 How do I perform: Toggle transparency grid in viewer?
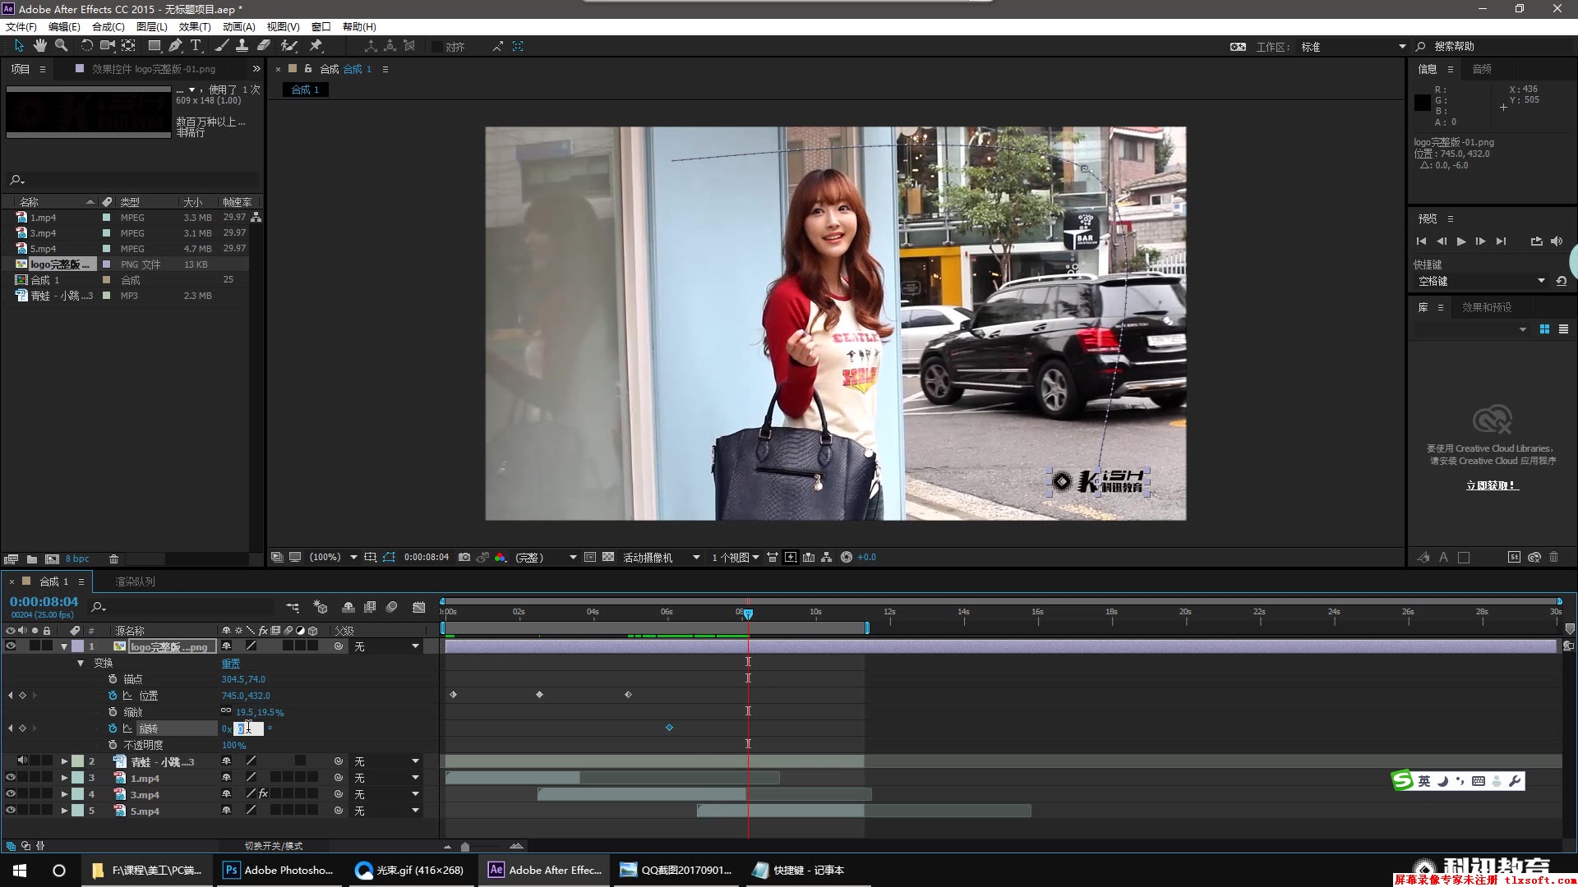(608, 557)
